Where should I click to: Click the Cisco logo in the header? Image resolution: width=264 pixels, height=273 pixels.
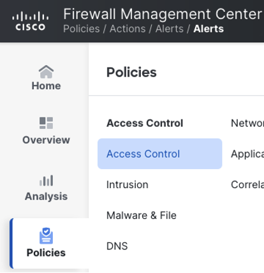coord(30,21)
